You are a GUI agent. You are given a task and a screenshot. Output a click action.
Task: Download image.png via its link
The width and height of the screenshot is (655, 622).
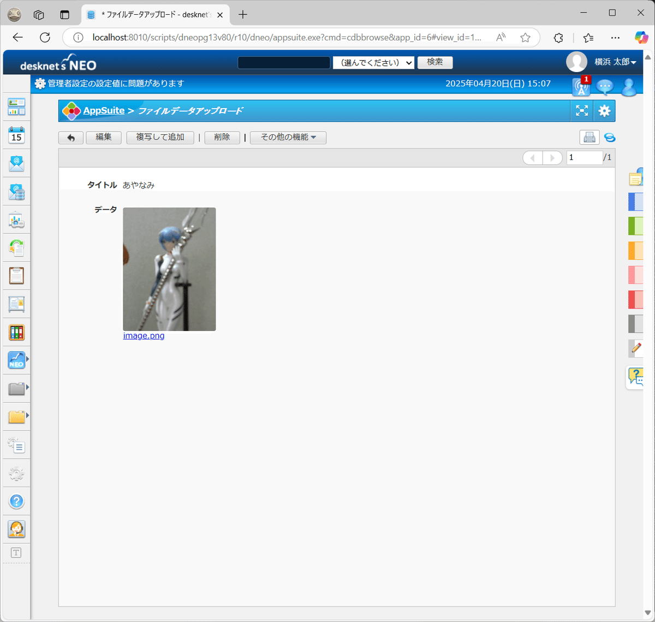point(144,335)
